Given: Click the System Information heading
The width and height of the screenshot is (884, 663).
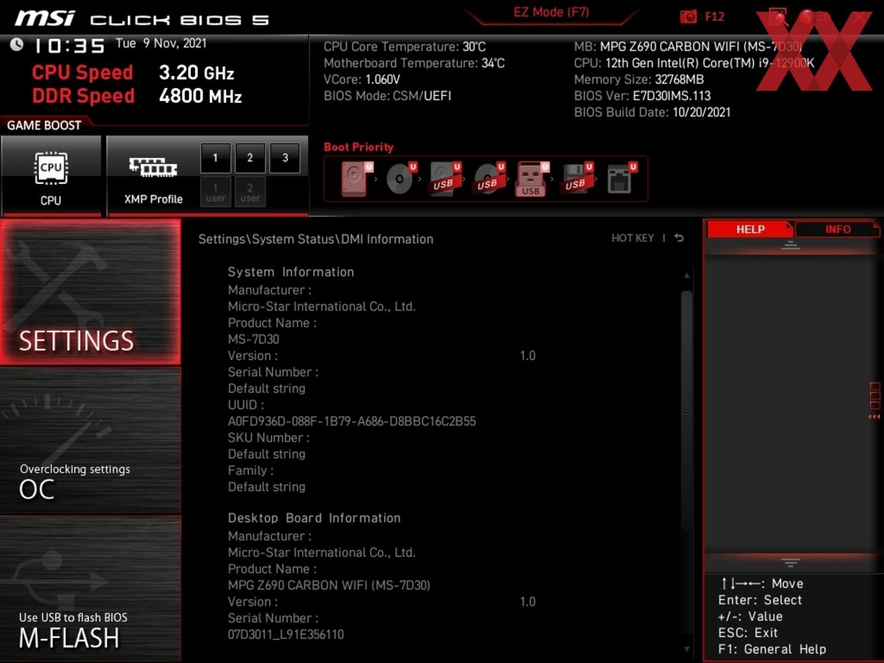Looking at the screenshot, I should (291, 272).
